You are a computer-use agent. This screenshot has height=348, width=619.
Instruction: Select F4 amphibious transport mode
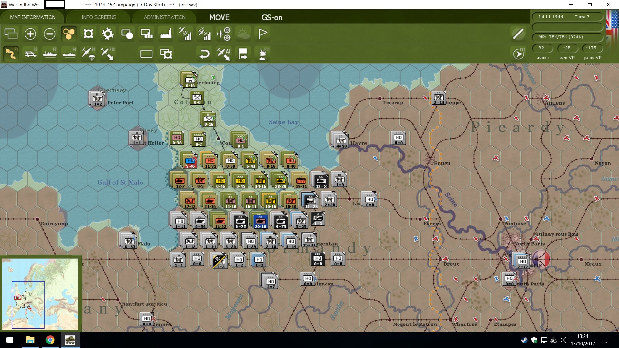point(69,53)
